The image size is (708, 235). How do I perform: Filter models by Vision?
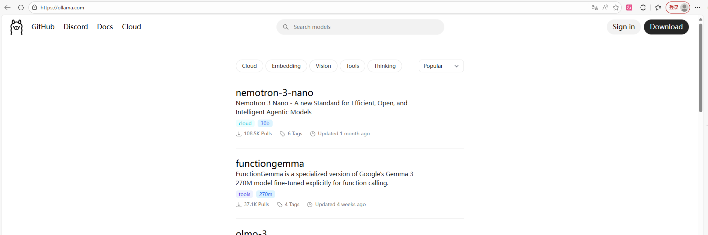[323, 66]
